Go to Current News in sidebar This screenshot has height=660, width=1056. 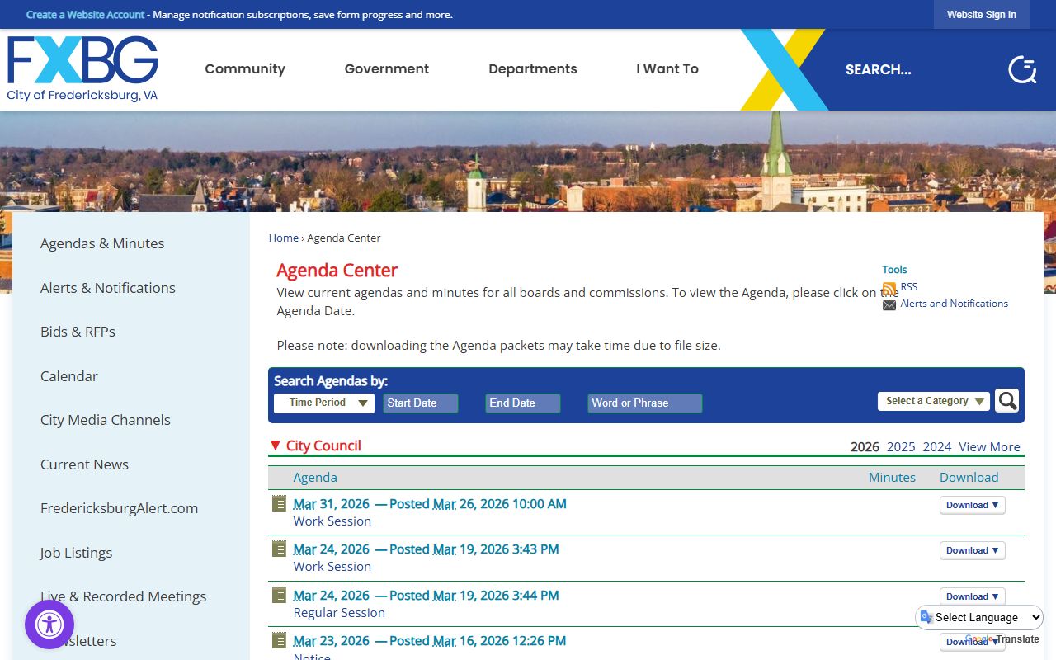[x=84, y=464]
